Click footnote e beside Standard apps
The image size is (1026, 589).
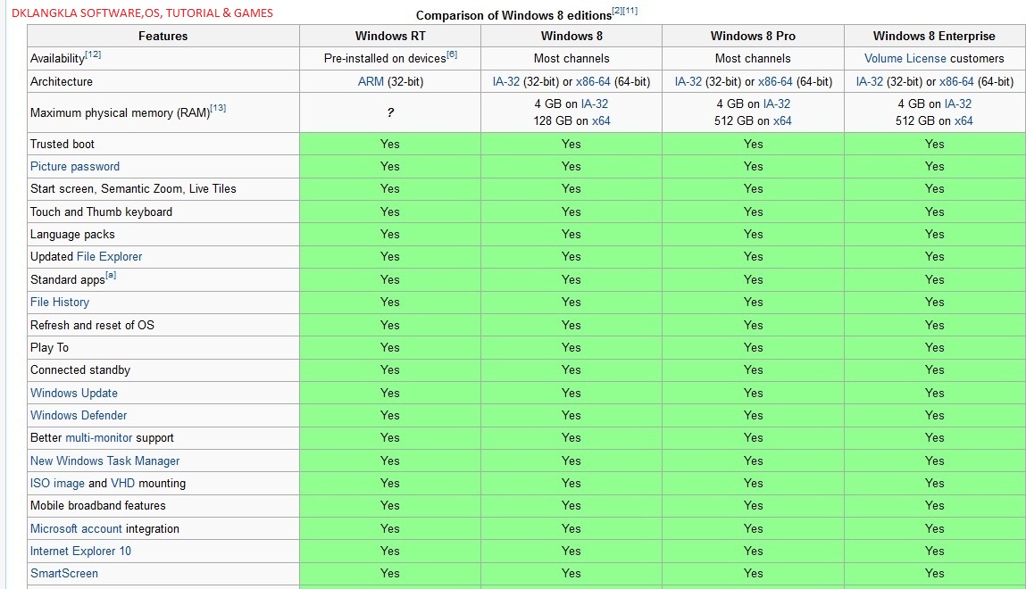click(111, 276)
